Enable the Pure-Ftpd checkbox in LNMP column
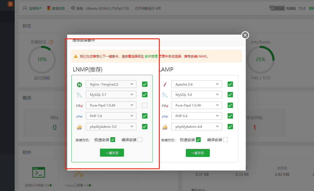314x191 pixels. point(144,105)
